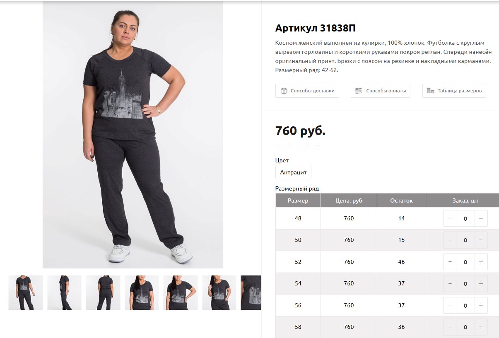Image resolution: width=499 pixels, height=338 pixels.
Task: Open the Способы оплаты info
Action: [x=381, y=91]
